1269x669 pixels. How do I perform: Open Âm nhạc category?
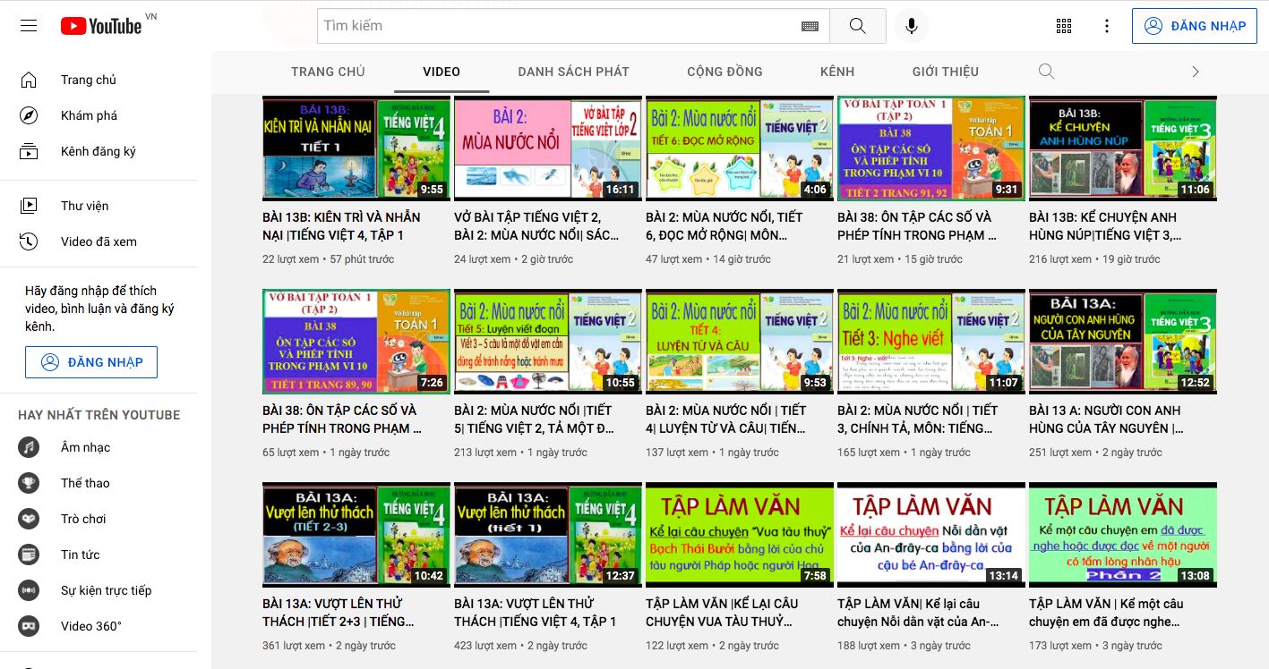click(85, 447)
